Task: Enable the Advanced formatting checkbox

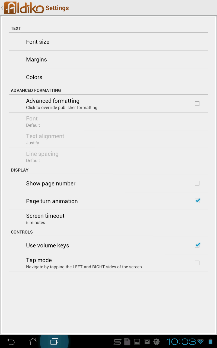Action: 197,104
